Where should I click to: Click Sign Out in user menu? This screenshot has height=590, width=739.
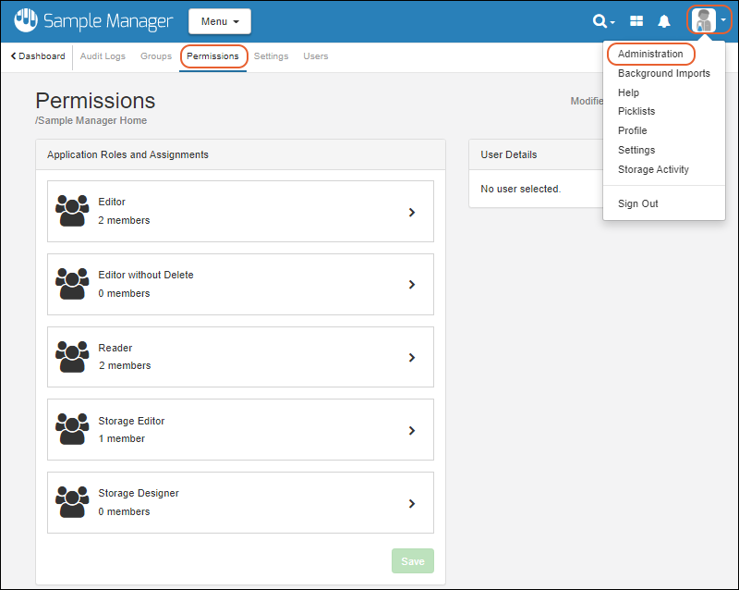coord(637,203)
